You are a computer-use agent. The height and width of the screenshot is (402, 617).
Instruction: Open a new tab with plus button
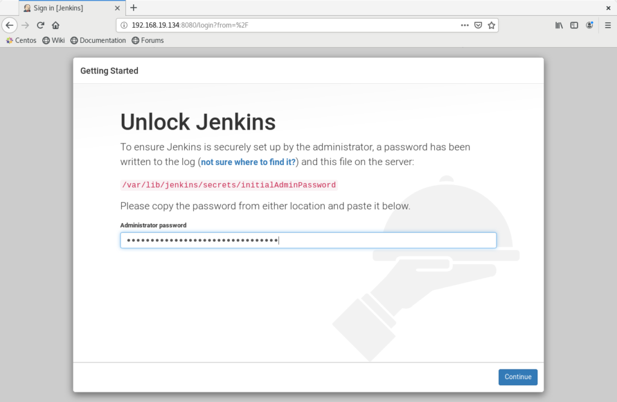pos(133,7)
